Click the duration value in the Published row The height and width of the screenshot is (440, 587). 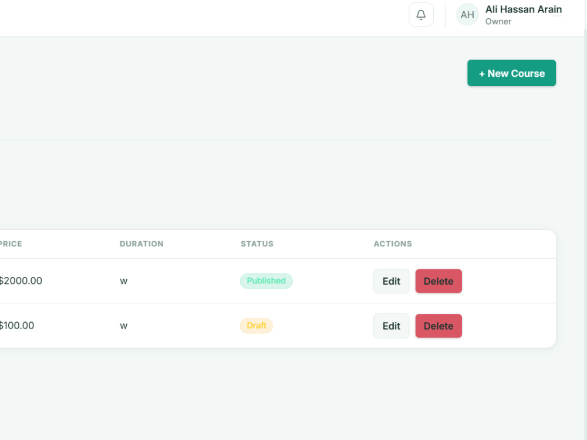(x=123, y=282)
